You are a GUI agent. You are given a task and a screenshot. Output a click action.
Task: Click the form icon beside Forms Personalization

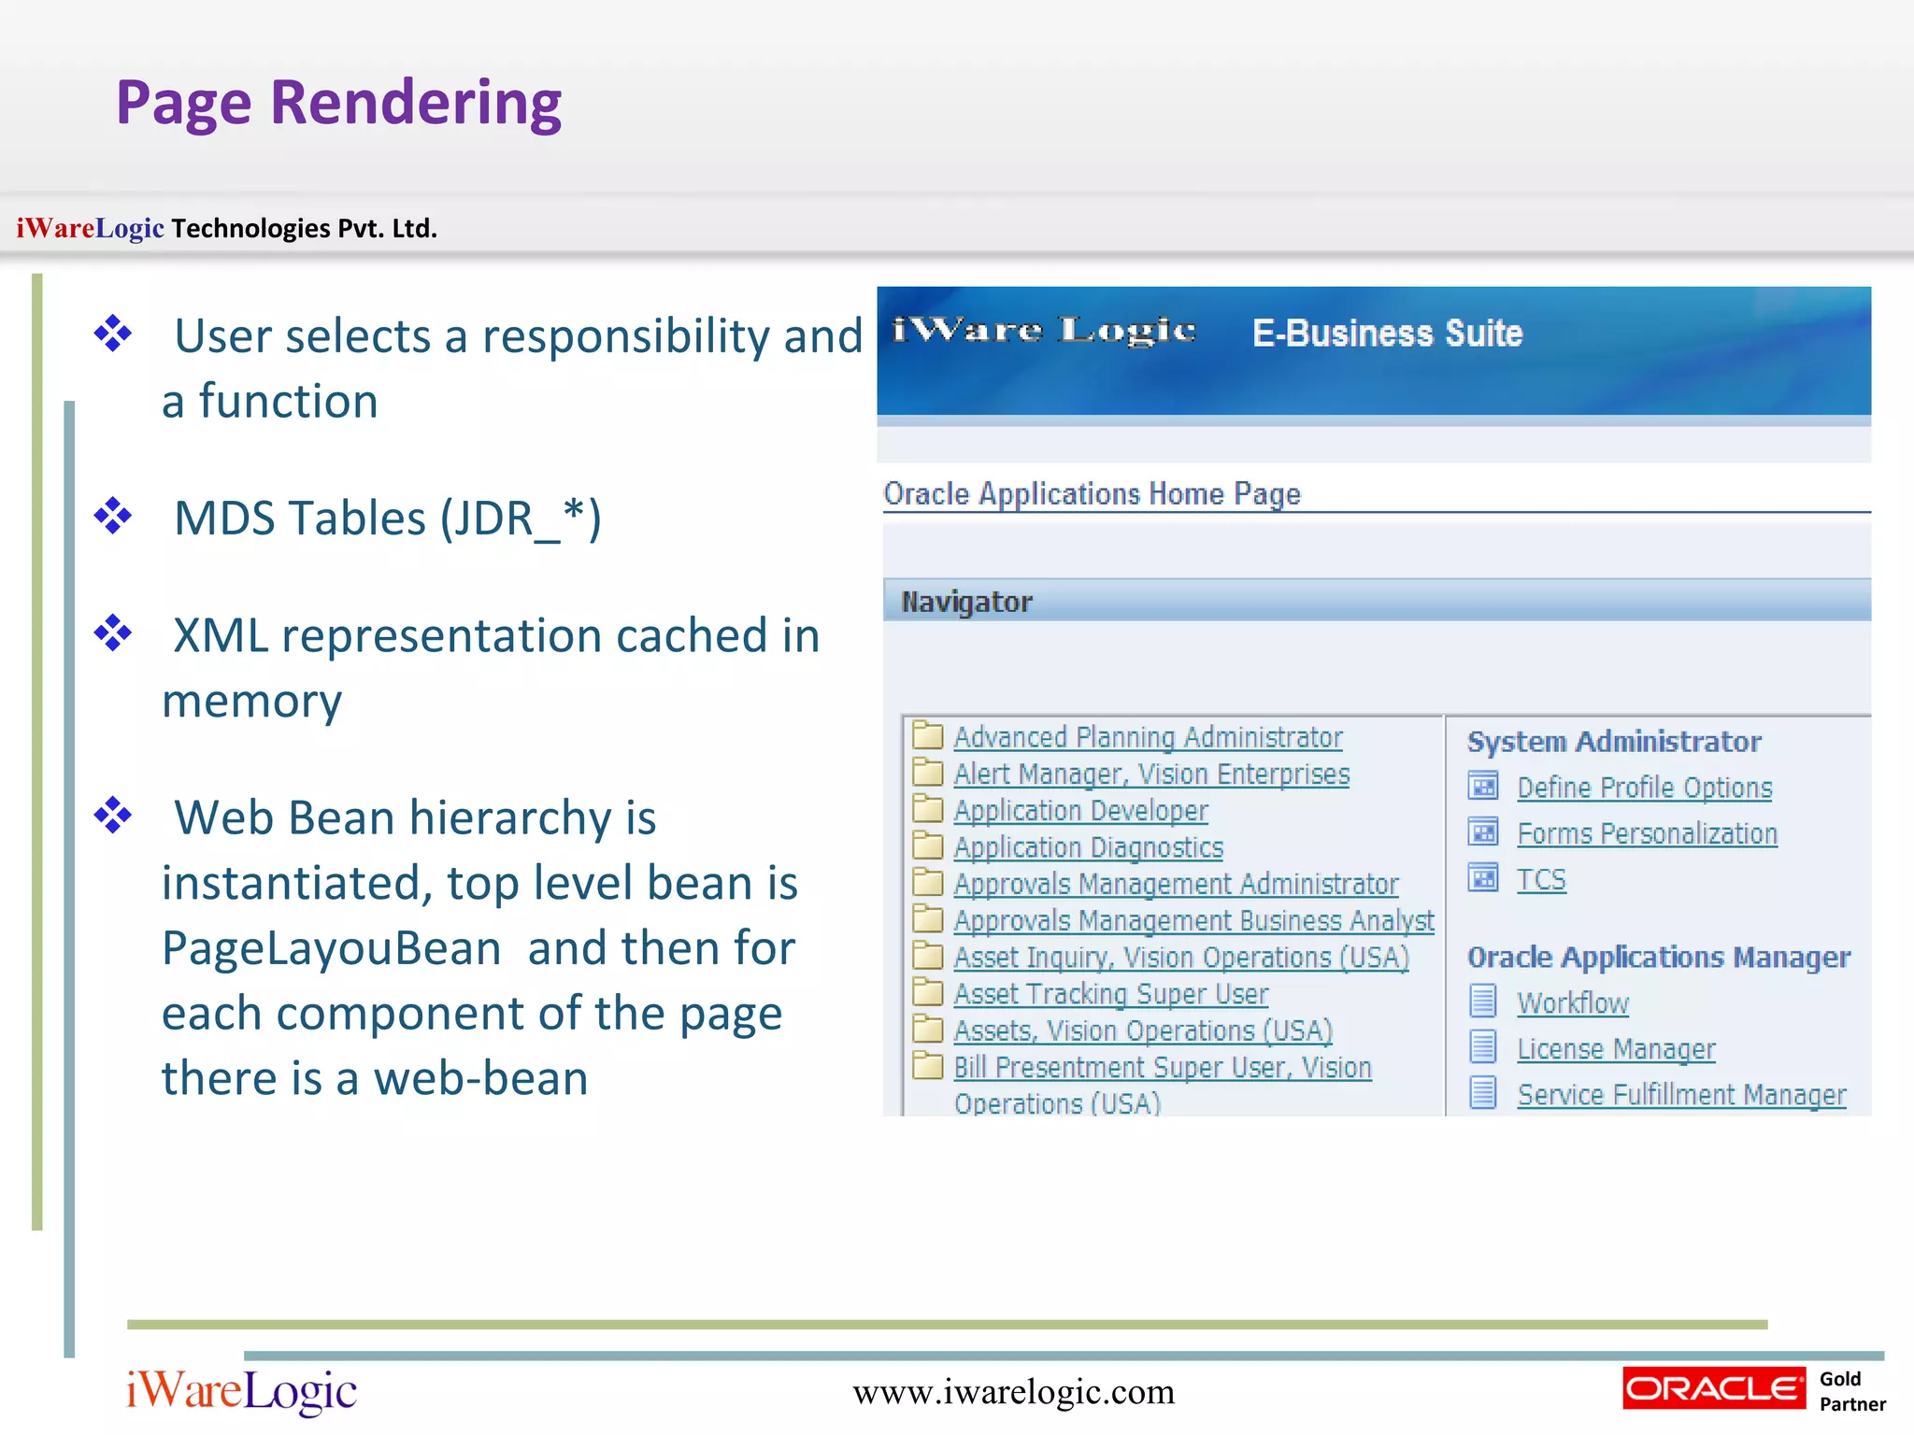tap(1483, 831)
